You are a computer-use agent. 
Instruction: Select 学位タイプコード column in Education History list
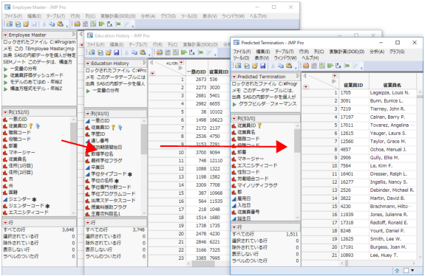click(x=109, y=174)
